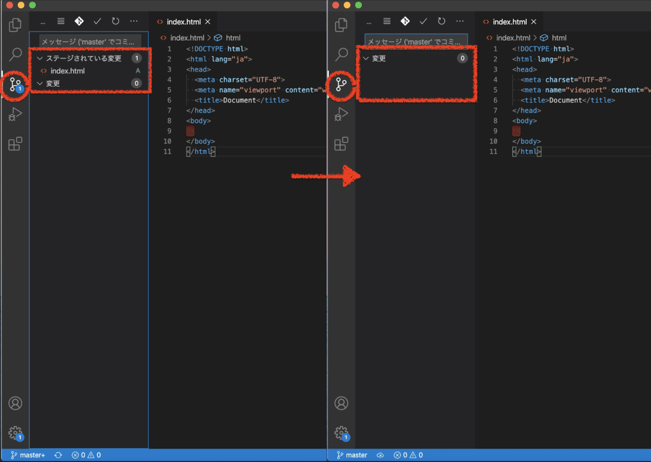
Task: Refresh source control in the left window
Action: pos(115,22)
